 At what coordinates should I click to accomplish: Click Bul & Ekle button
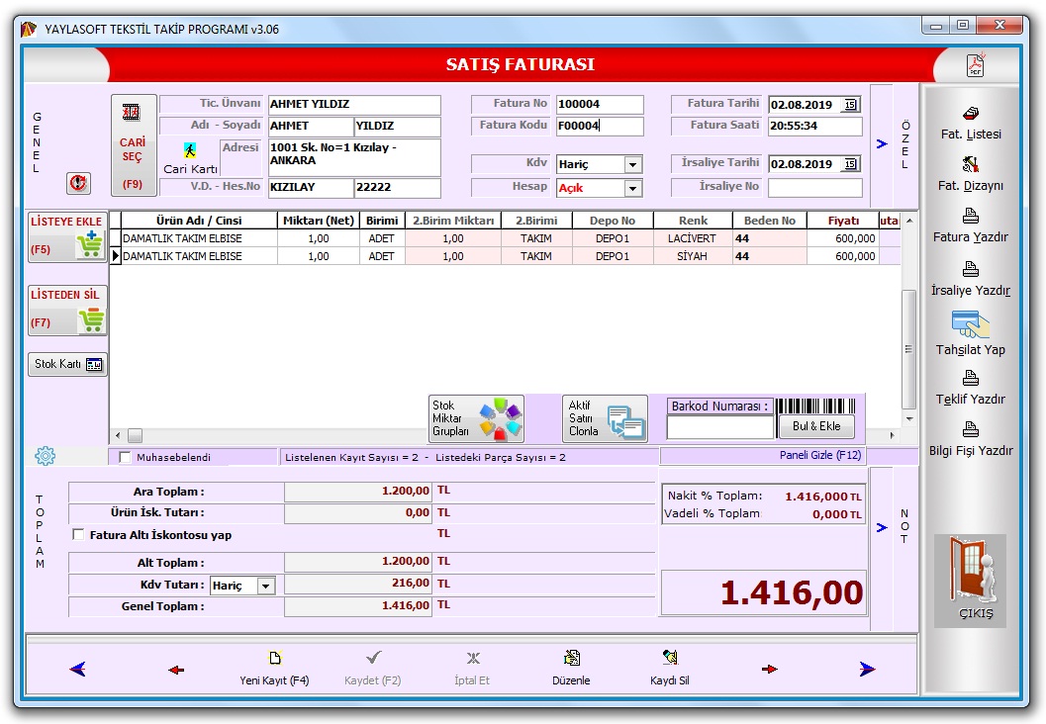pos(816,426)
